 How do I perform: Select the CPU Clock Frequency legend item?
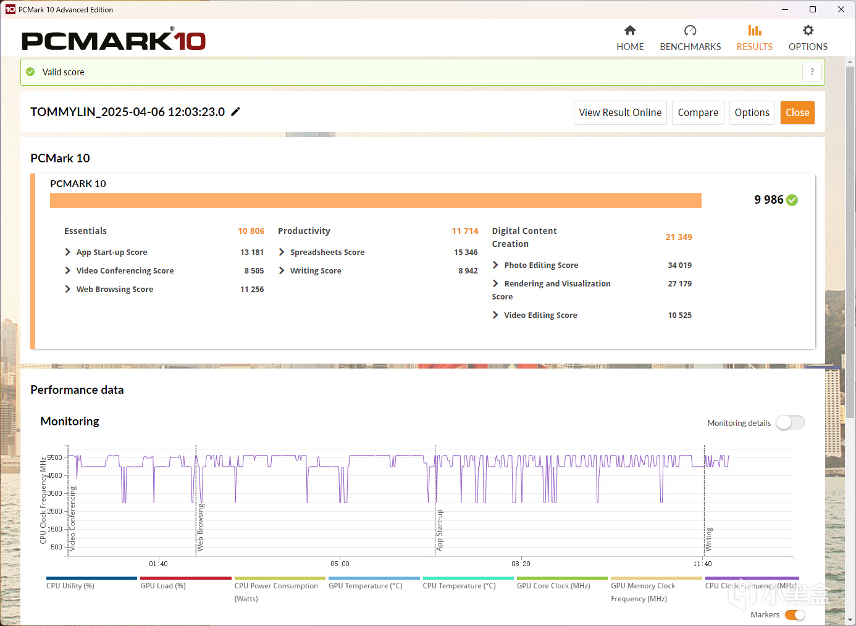click(x=752, y=583)
